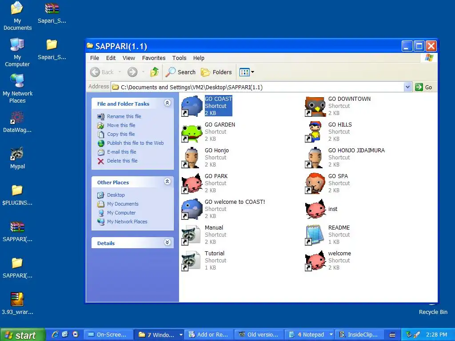
Task: Launch Internet Explorer from Quick Launch
Action: [x=55, y=335]
